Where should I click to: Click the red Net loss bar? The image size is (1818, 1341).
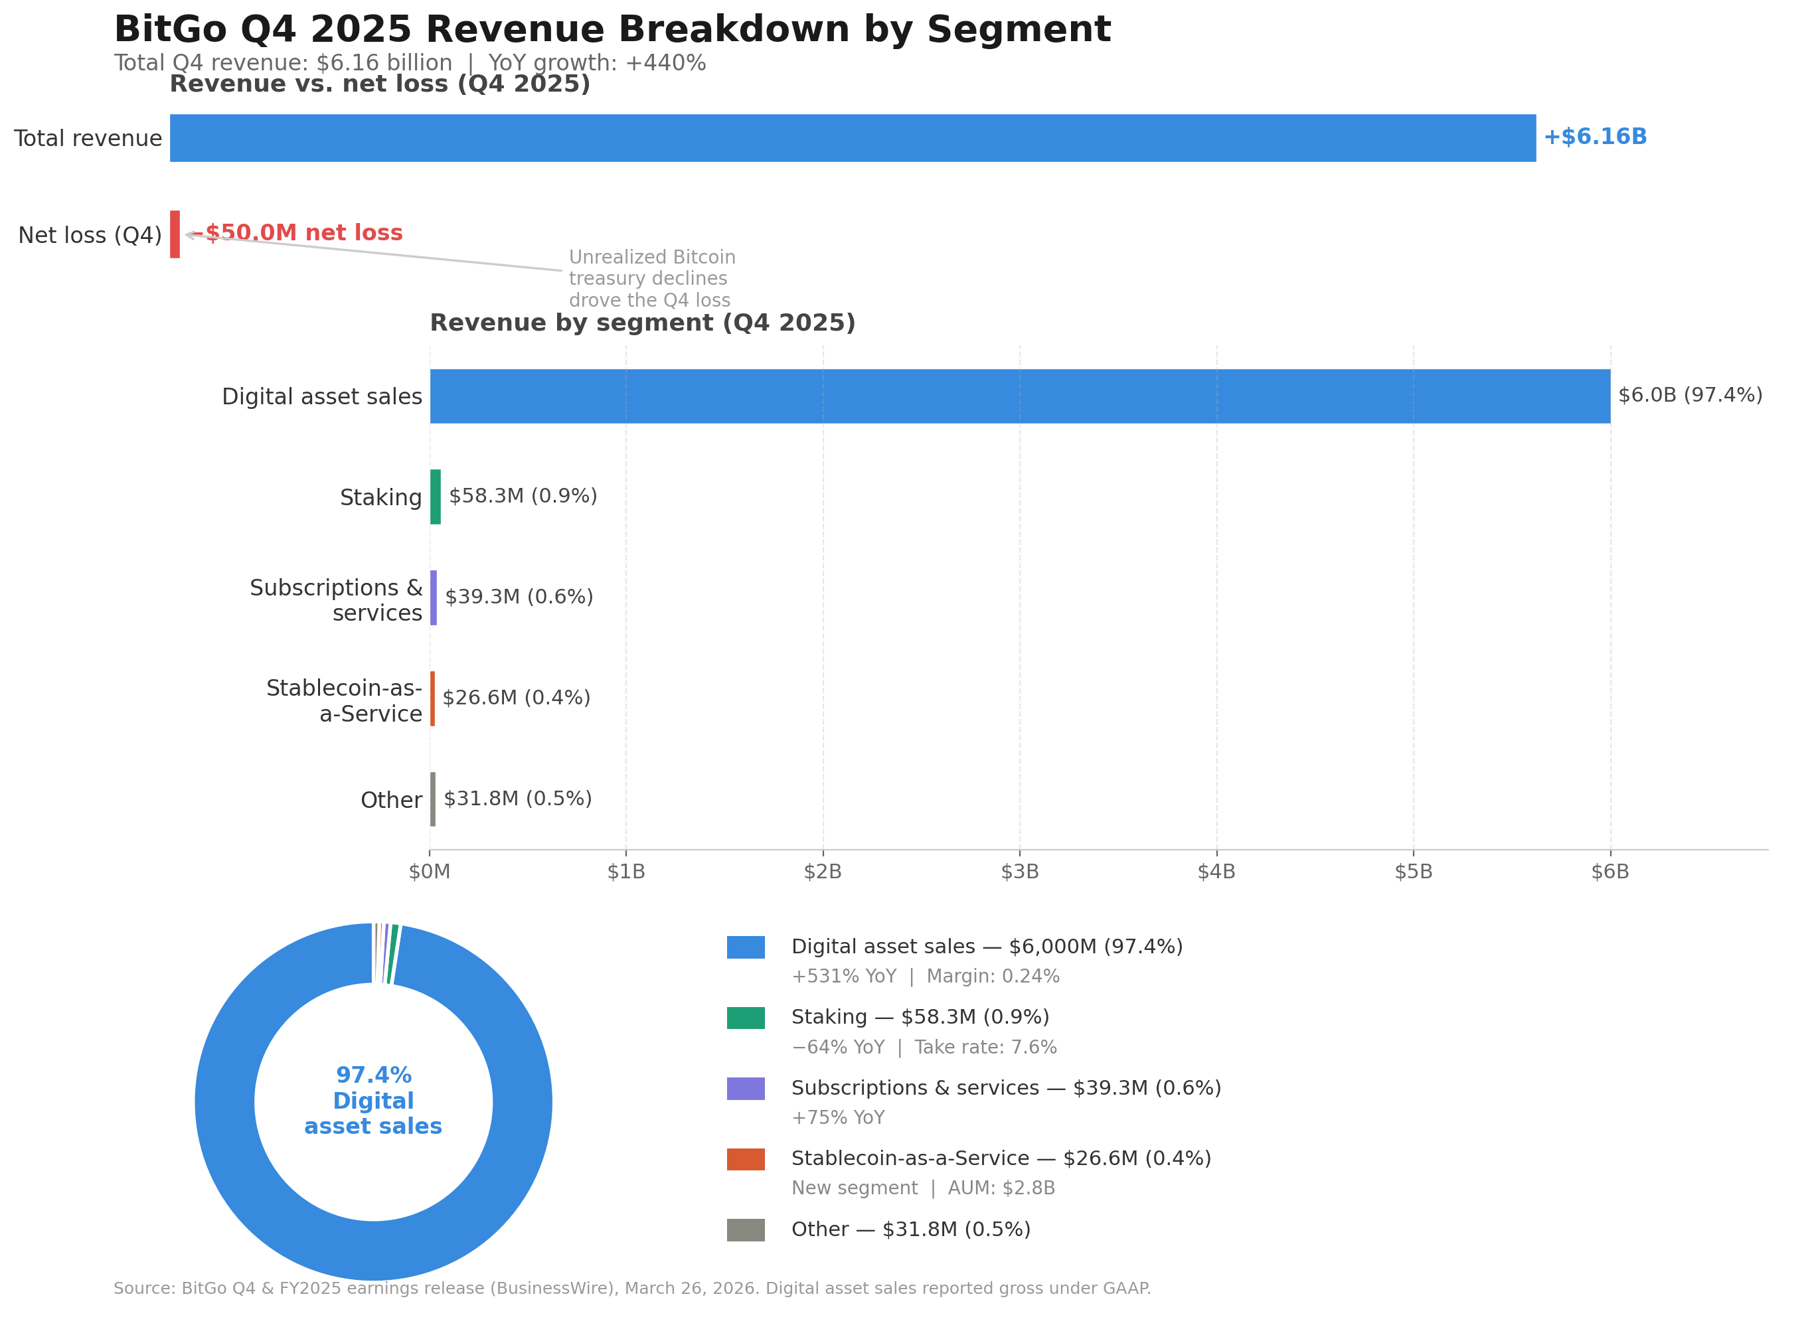(x=175, y=234)
